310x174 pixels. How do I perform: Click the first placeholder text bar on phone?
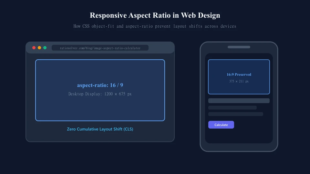pyautogui.click(x=239, y=101)
